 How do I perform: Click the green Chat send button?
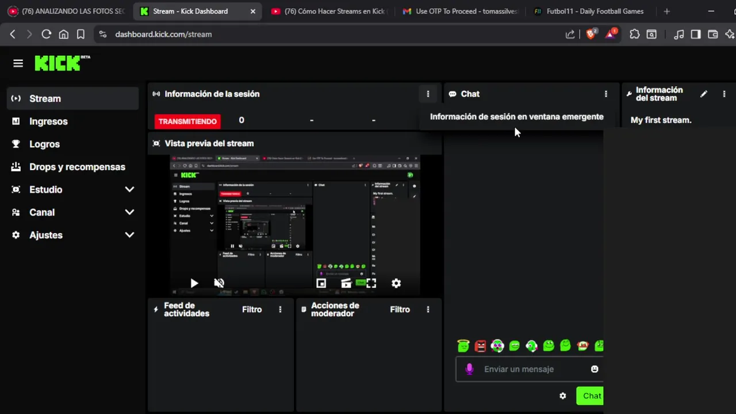coord(591,396)
